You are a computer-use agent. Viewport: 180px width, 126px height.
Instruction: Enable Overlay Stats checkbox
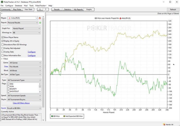click(3, 52)
